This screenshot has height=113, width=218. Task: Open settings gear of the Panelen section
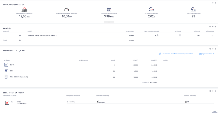pyautogui.click(x=210, y=26)
